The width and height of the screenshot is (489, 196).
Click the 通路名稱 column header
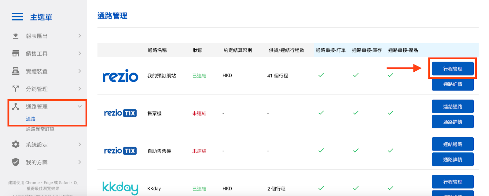point(157,50)
